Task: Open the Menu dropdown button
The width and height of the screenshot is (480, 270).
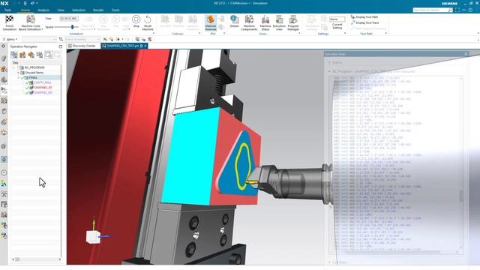Action: coord(10,39)
